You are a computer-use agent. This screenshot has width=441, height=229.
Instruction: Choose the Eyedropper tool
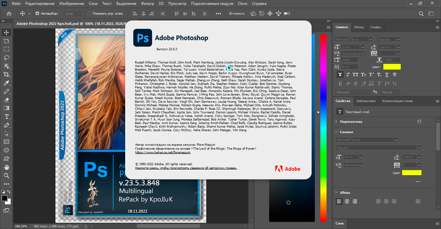point(6,83)
